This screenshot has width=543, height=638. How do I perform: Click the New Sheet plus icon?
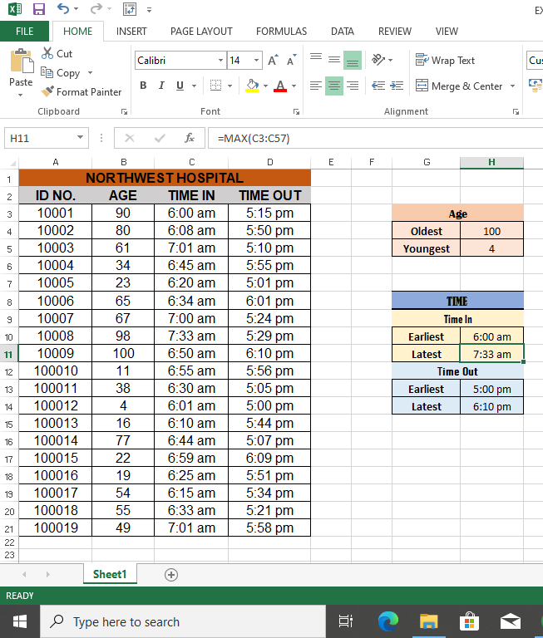coord(171,575)
